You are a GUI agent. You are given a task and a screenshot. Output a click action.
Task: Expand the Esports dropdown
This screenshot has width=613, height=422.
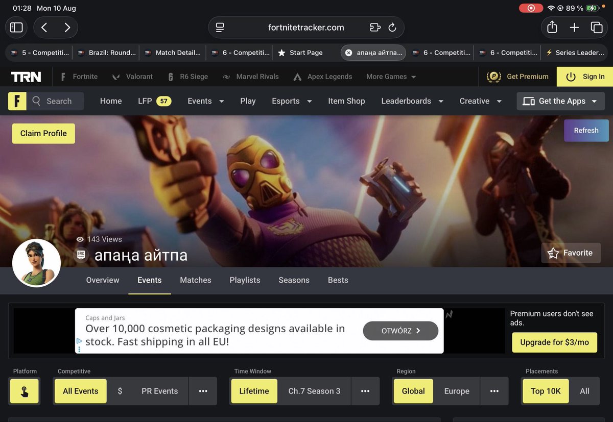292,101
